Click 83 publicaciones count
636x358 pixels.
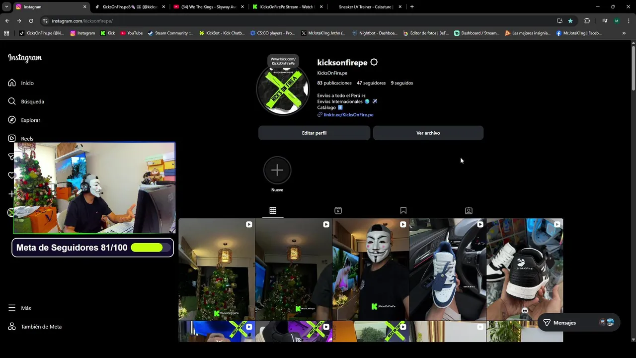pyautogui.click(x=334, y=83)
